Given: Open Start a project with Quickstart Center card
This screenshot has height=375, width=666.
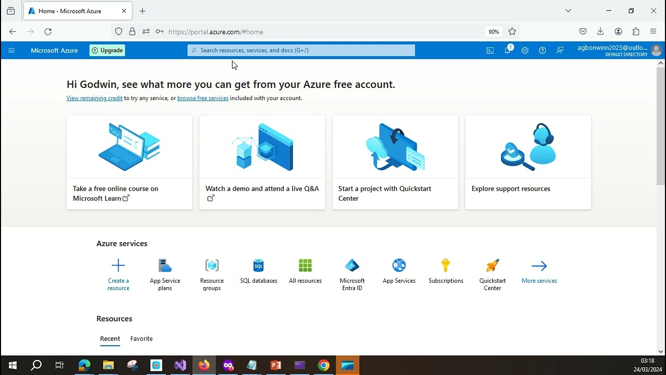Looking at the screenshot, I should (395, 162).
